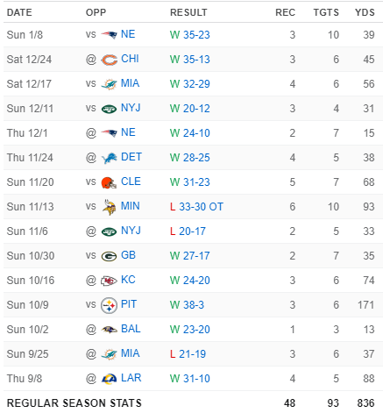Image resolution: width=383 pixels, height=413 pixels.
Task: Click the Kansas City Chiefs logo icon
Action: pos(109,281)
